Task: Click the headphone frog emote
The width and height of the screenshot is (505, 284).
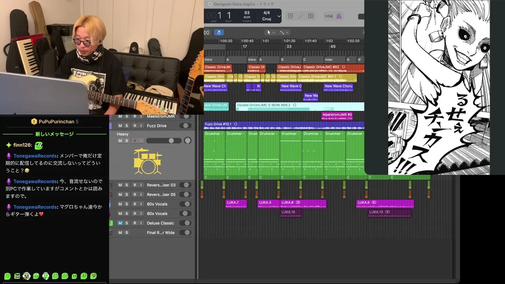Action: pos(46,276)
